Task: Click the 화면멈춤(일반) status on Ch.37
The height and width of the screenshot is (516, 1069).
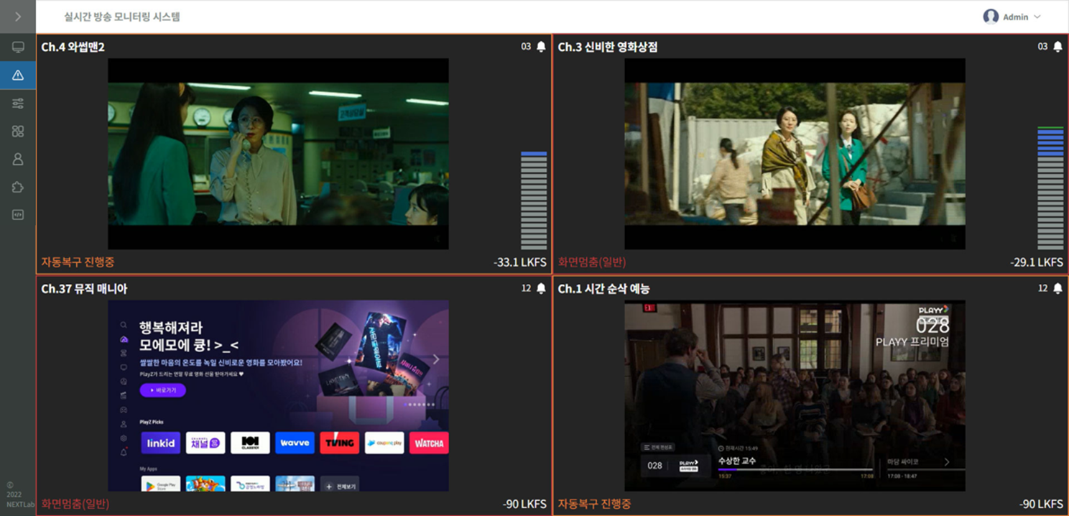Action: 75,504
